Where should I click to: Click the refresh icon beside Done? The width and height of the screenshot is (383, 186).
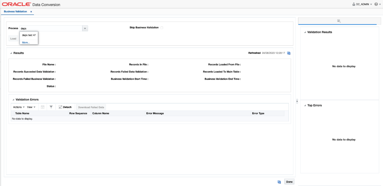coord(279,182)
